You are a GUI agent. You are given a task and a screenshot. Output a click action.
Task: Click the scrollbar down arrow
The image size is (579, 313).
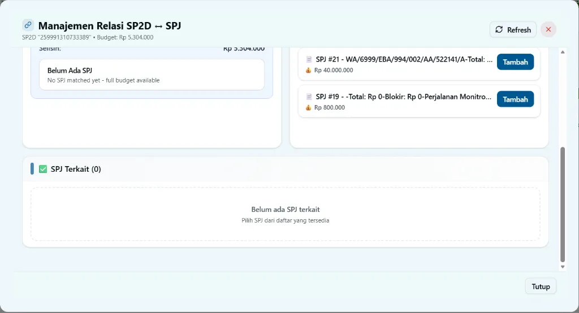tap(563, 267)
